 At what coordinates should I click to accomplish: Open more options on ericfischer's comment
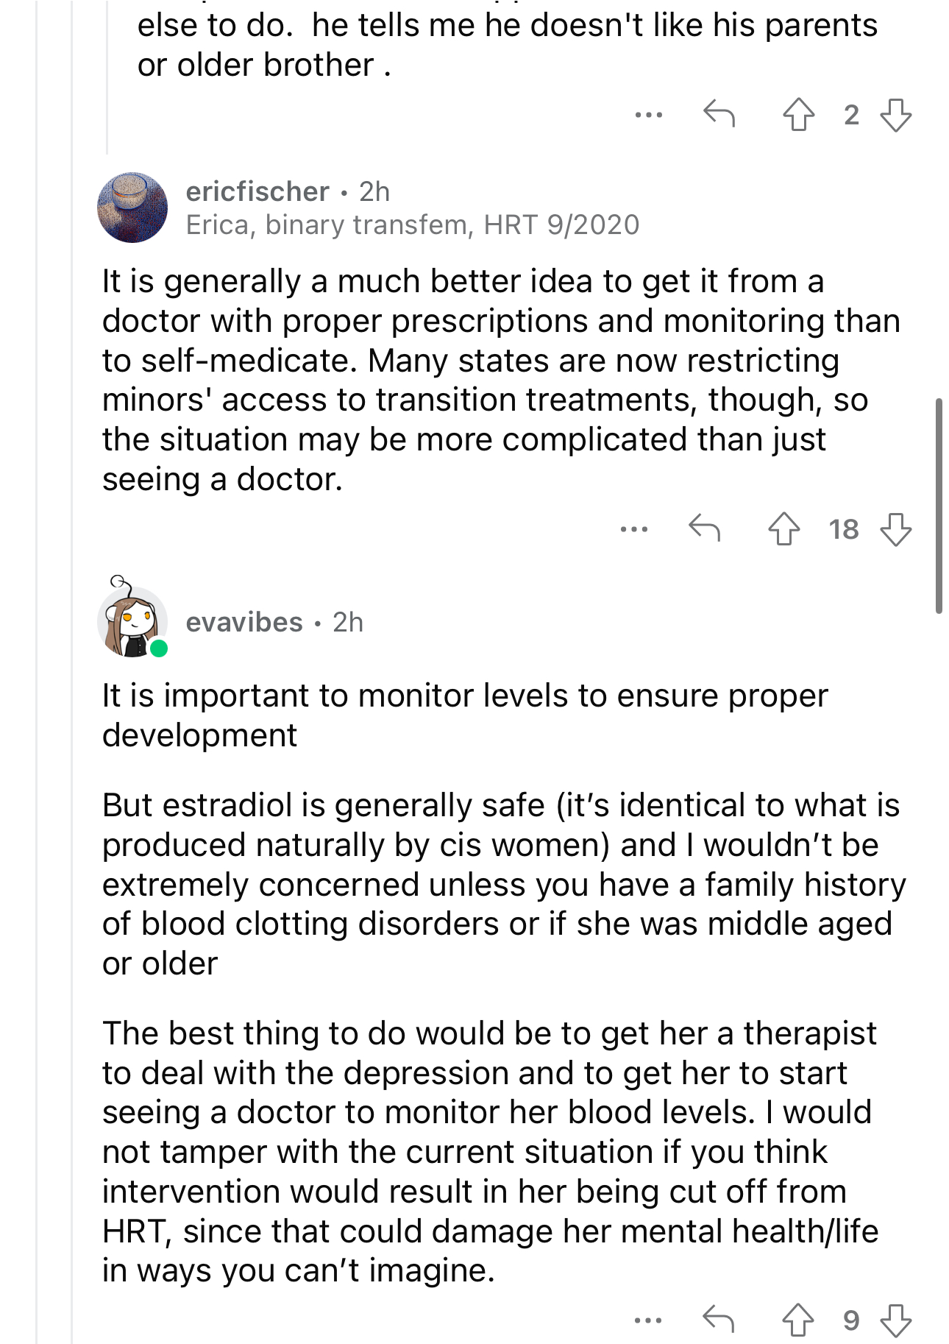tap(634, 529)
